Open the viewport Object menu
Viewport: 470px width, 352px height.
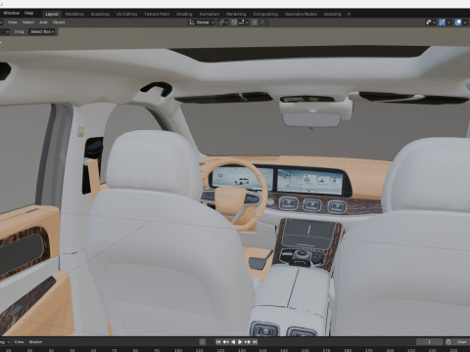click(59, 22)
